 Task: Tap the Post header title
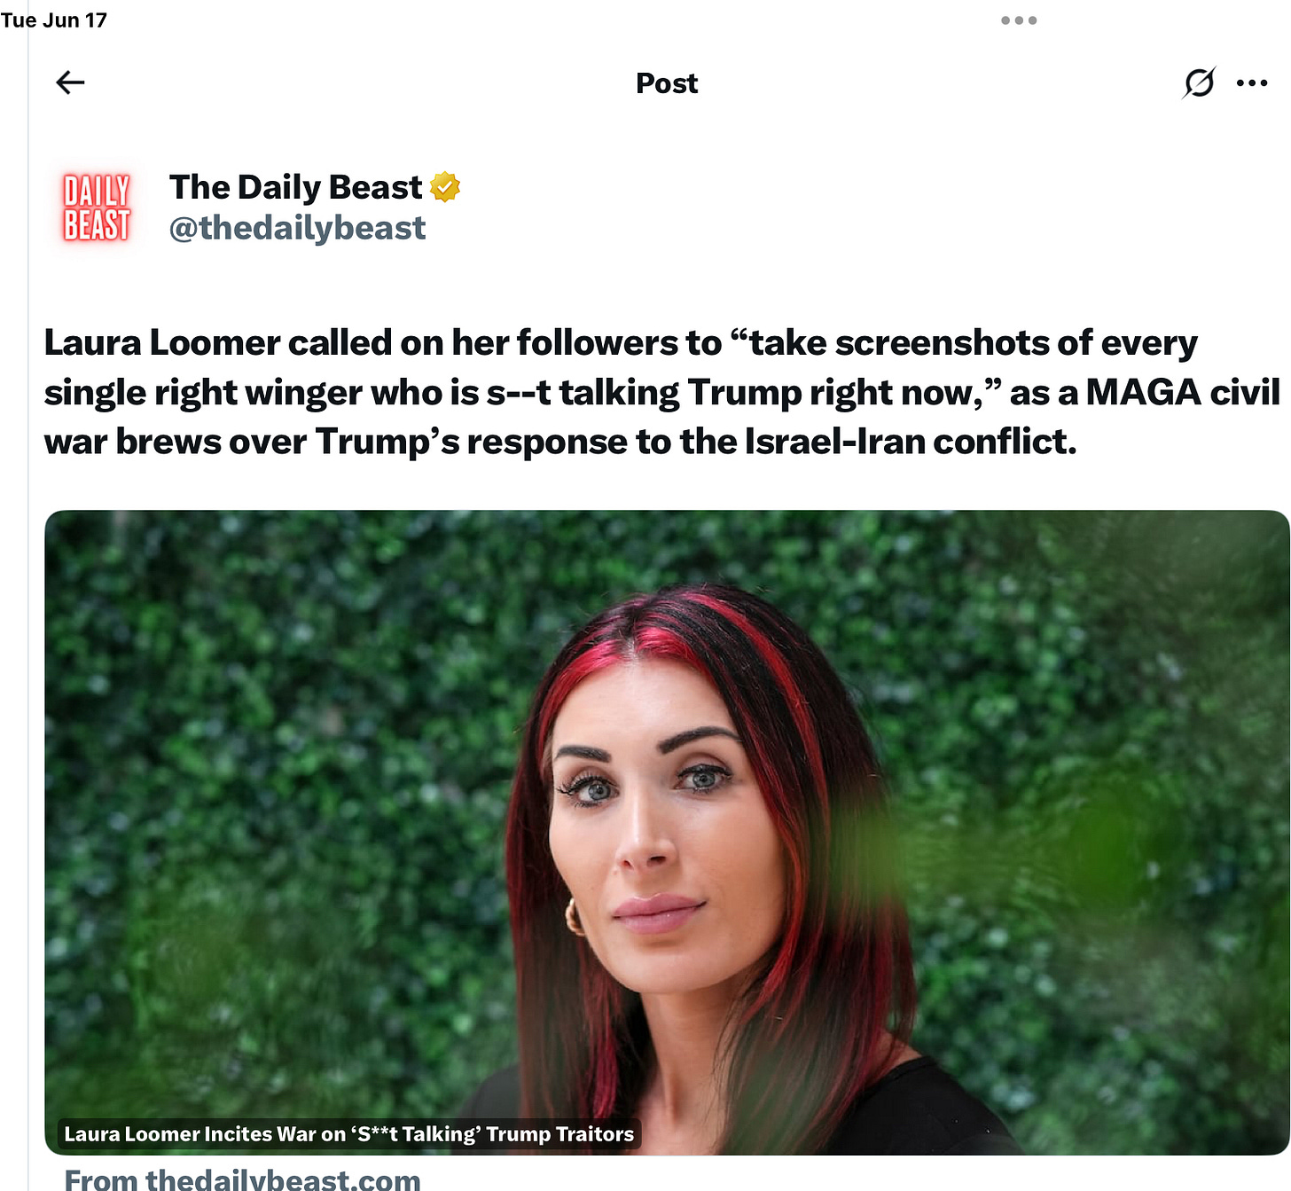pos(667,83)
